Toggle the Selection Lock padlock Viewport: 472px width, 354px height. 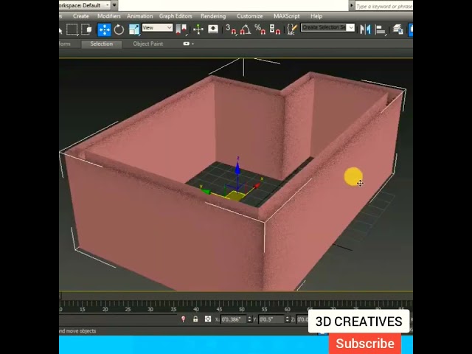point(195,319)
